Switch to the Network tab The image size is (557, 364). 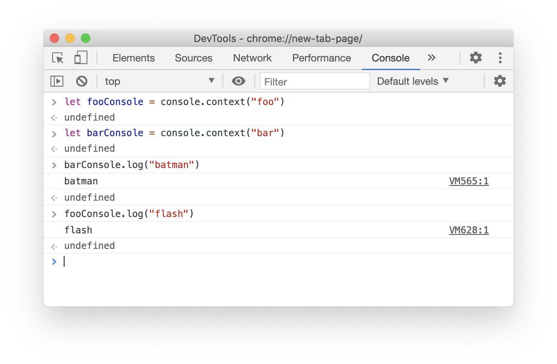tap(252, 58)
